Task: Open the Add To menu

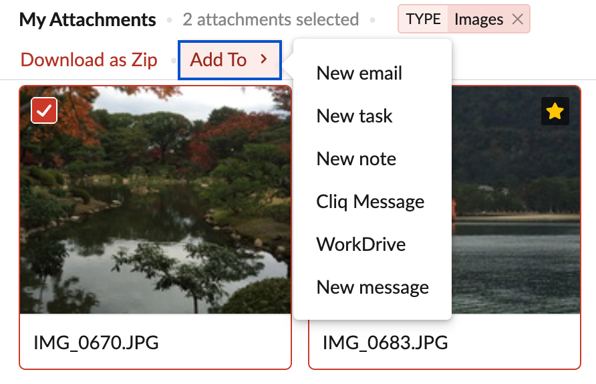Action: click(x=218, y=60)
